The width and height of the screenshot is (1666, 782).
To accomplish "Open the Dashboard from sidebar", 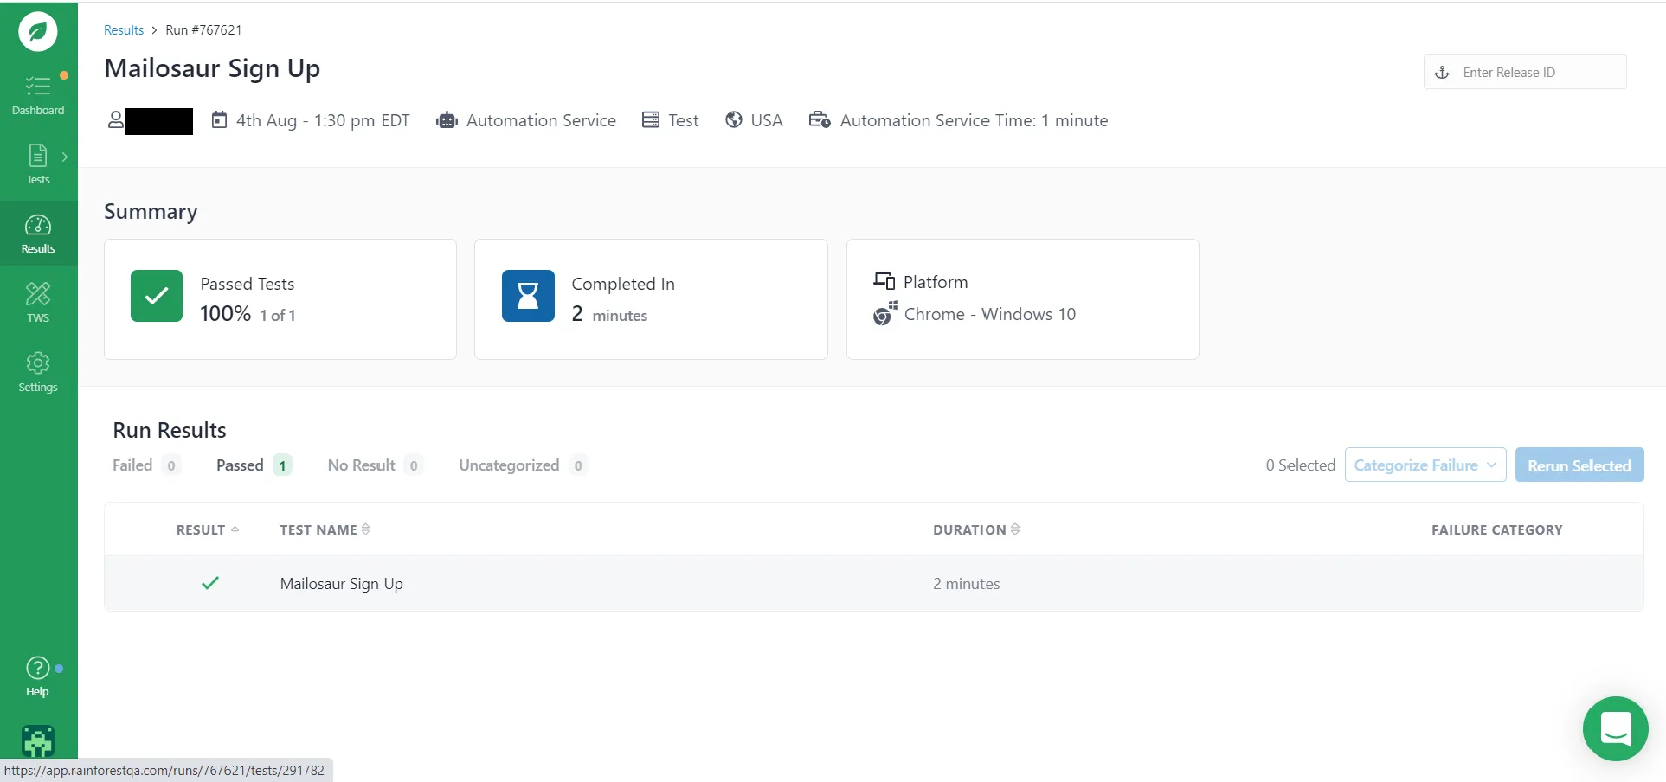I will (x=37, y=94).
